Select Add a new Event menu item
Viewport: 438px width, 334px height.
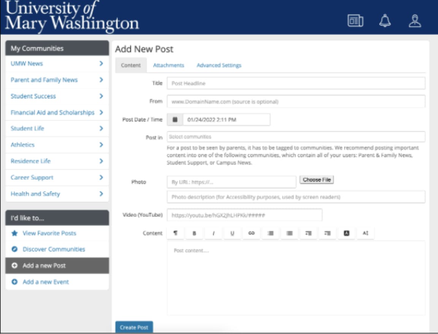coord(57,282)
